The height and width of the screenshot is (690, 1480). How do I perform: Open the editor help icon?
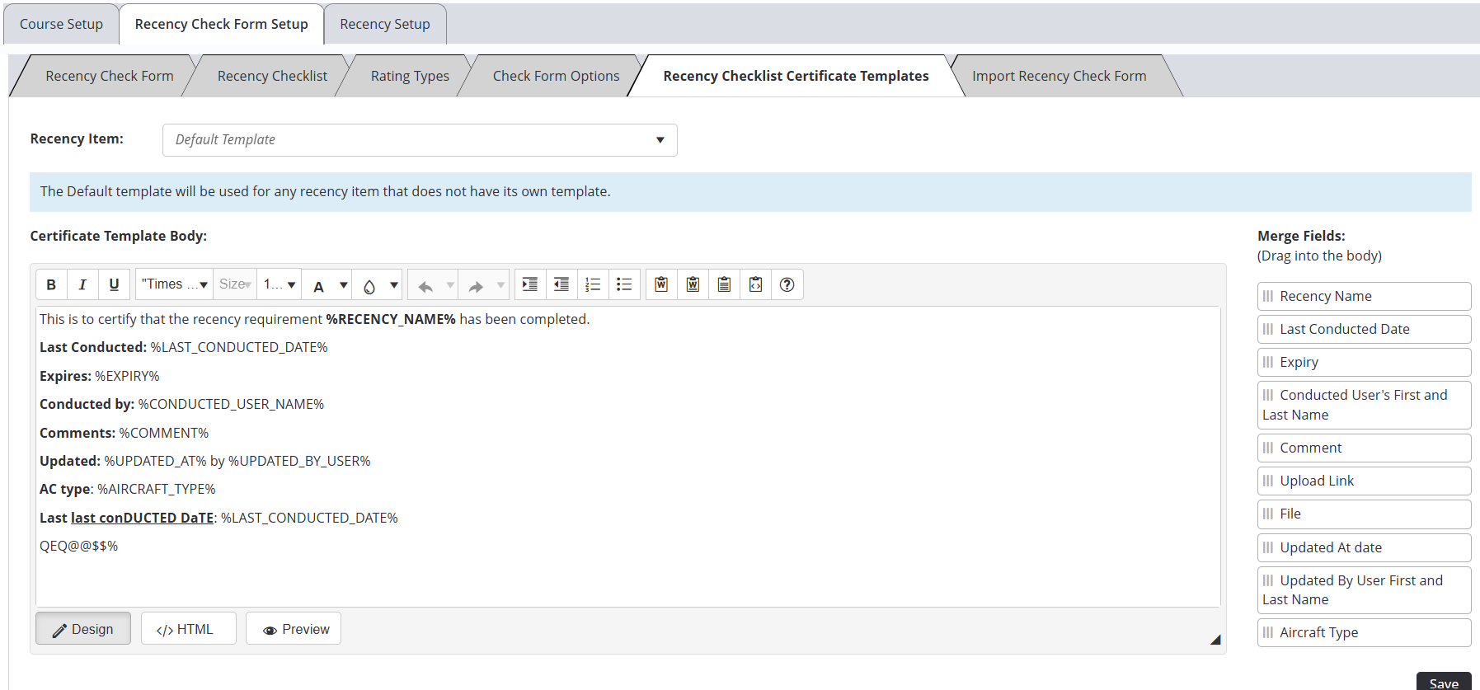(x=787, y=284)
